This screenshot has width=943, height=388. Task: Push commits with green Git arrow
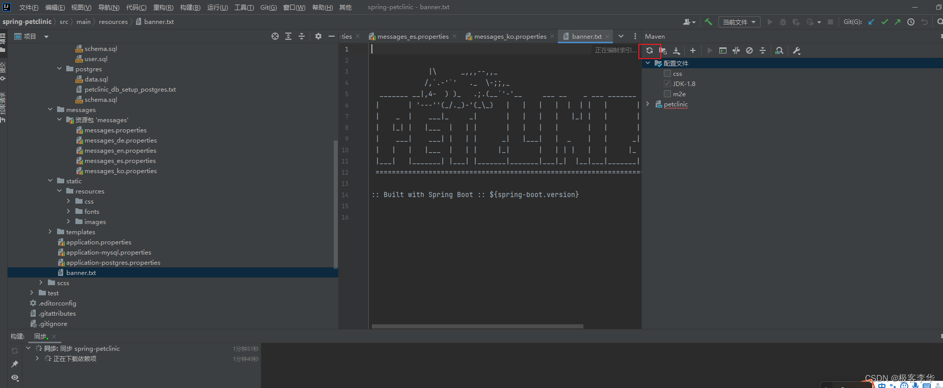point(897,22)
